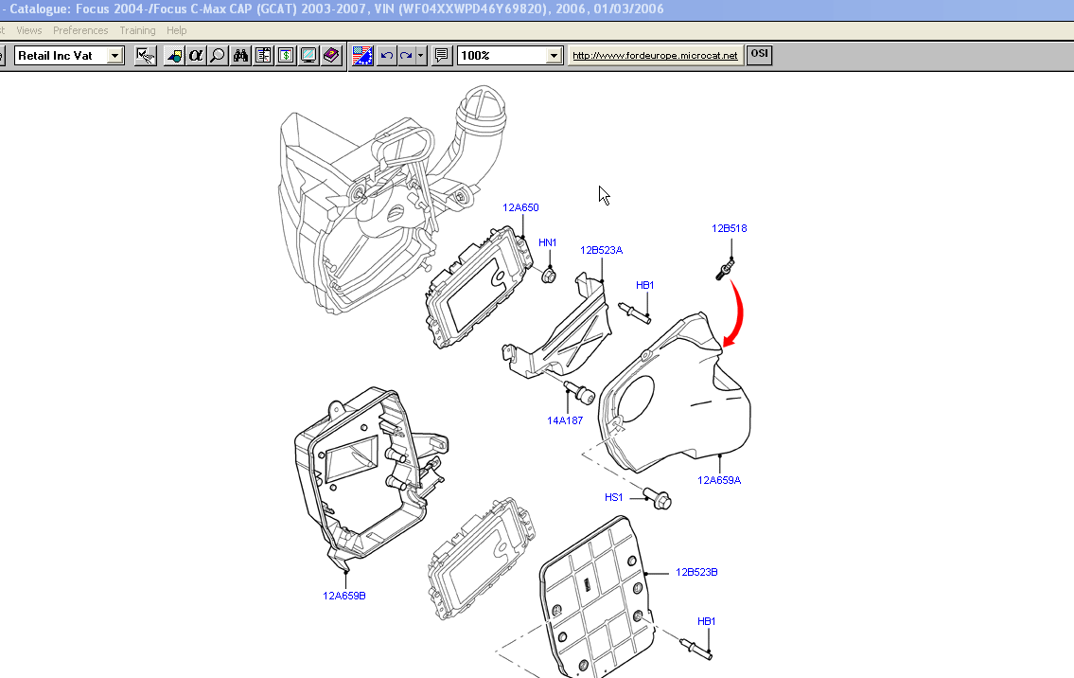1074x678 pixels.
Task: Click the dollar sign price icon
Action: tap(286, 56)
